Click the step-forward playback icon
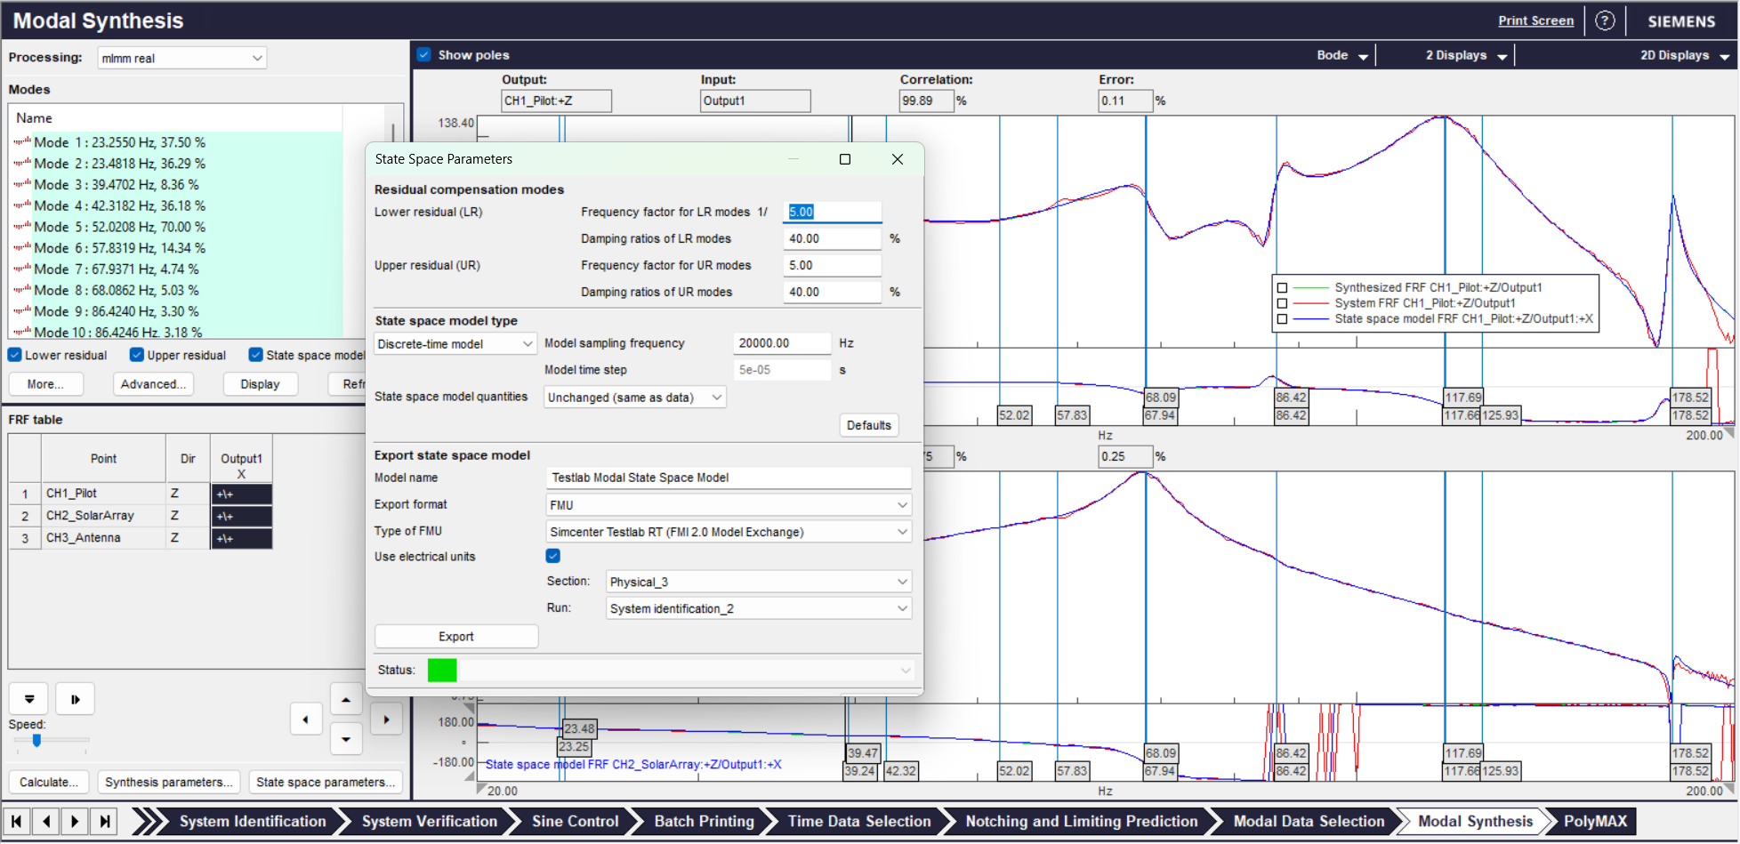The width and height of the screenshot is (1740, 844). [x=75, y=699]
